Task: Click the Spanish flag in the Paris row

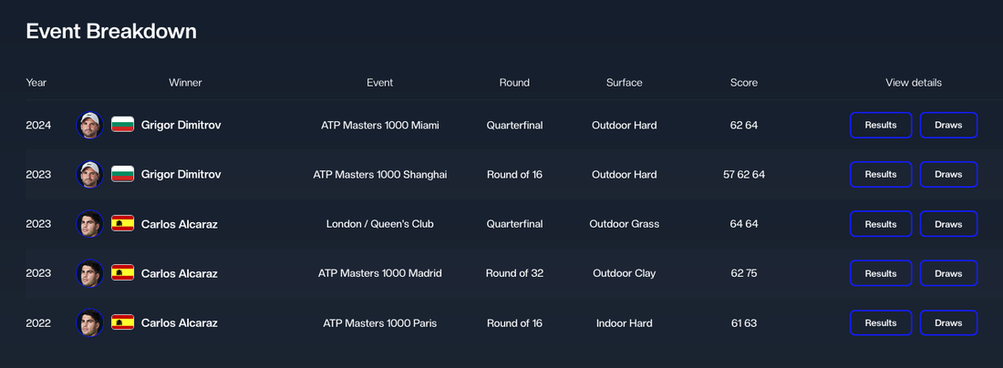Action: click(122, 323)
